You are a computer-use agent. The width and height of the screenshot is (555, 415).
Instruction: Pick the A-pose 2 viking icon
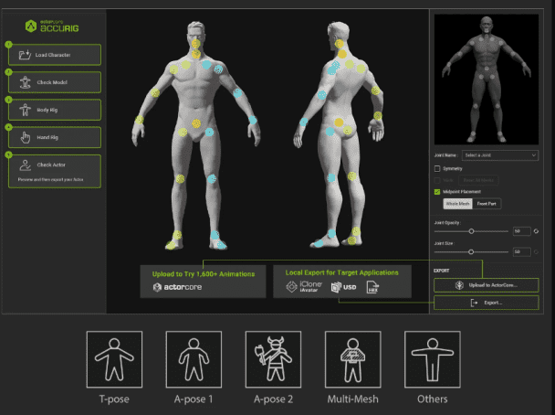point(273,359)
